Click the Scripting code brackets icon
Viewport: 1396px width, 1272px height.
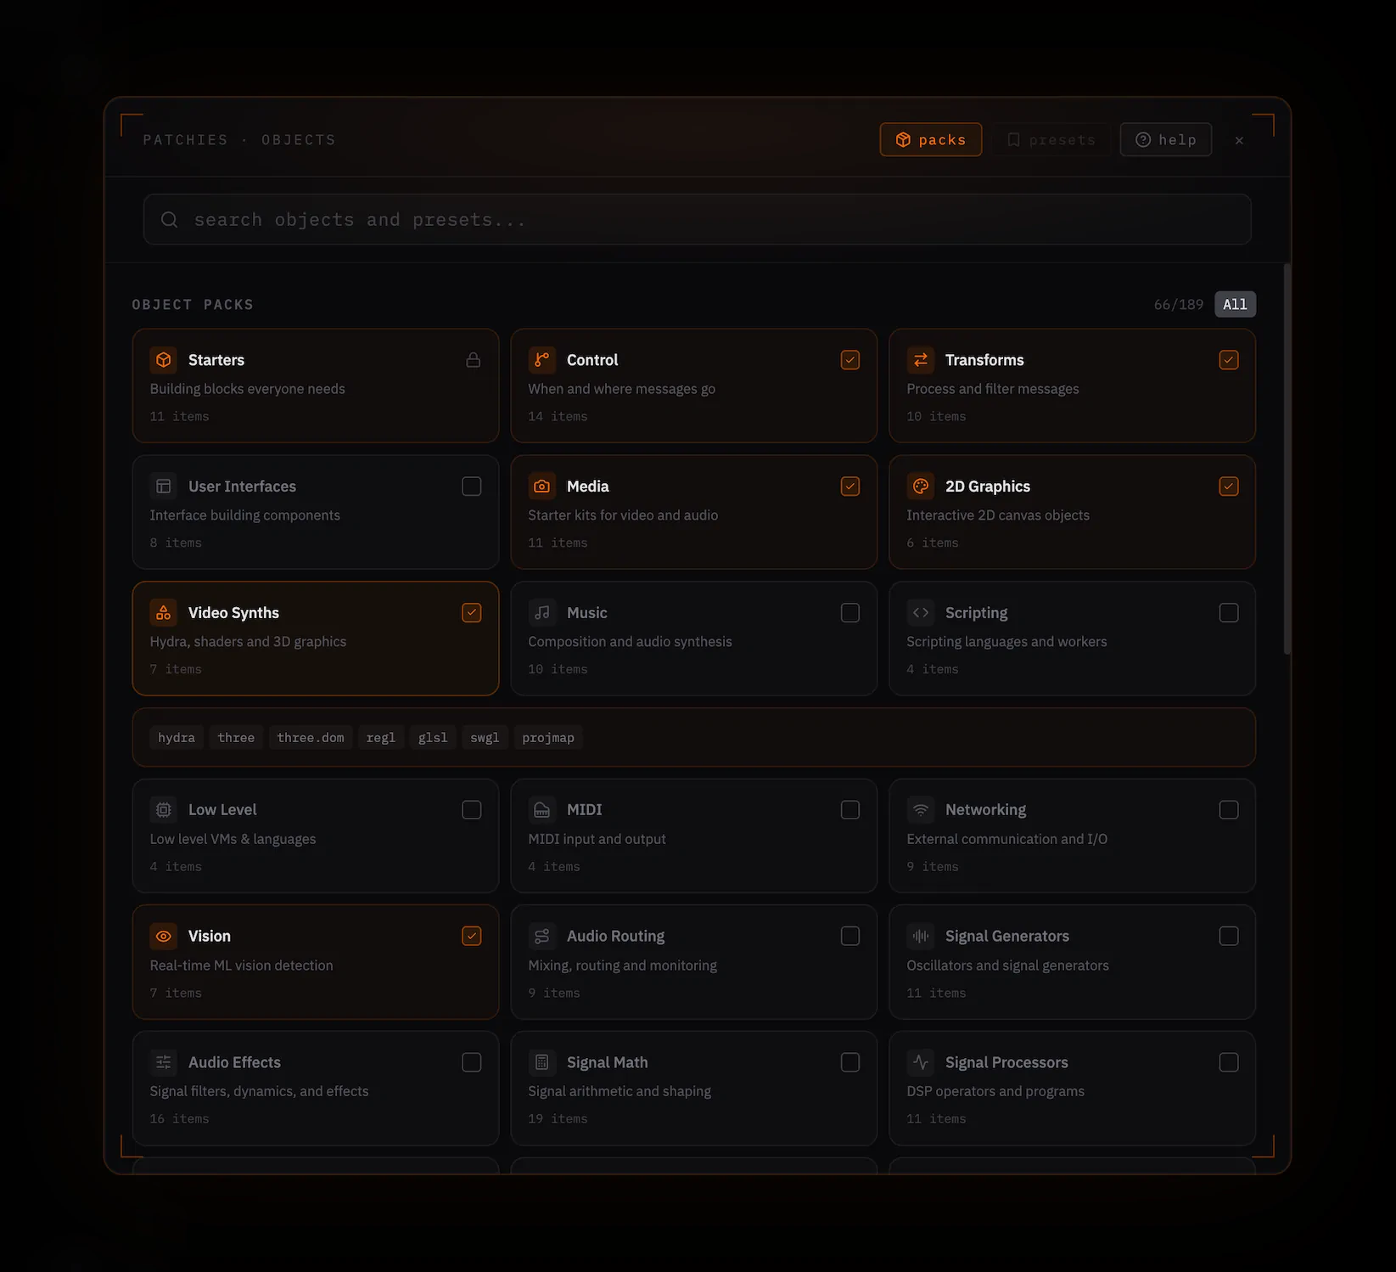pos(920,613)
